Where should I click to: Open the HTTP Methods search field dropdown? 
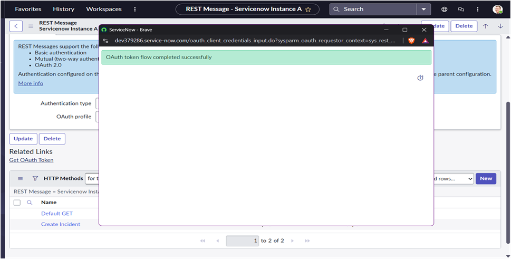(x=92, y=178)
